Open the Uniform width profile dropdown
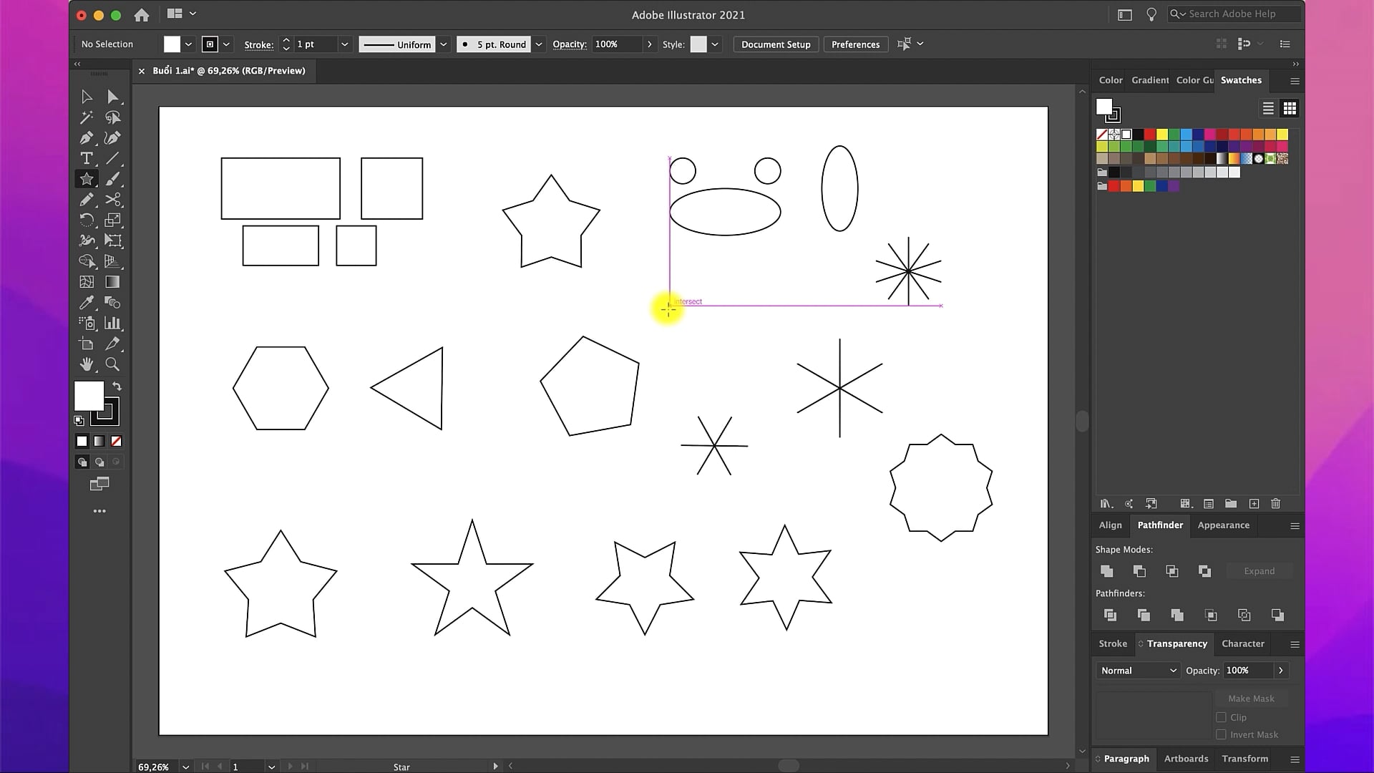The height and width of the screenshot is (773, 1374). point(444,44)
